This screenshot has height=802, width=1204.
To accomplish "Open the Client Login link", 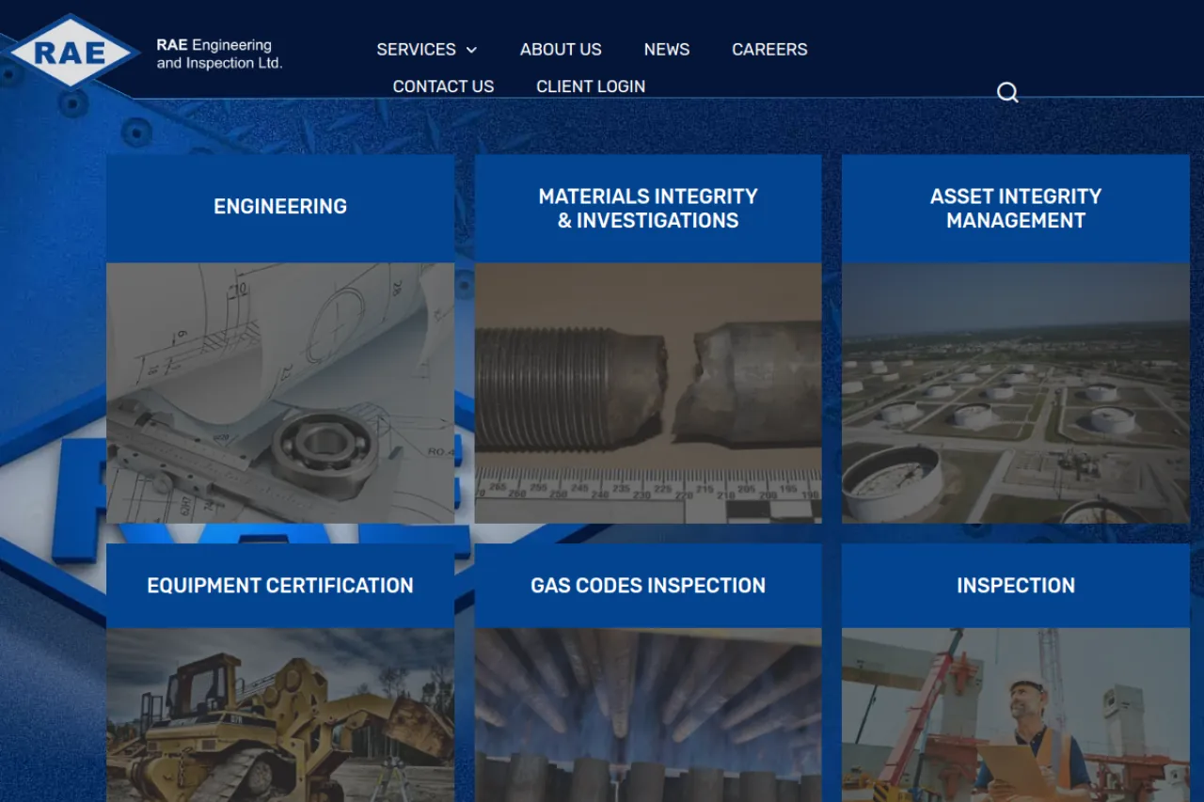I will [x=591, y=86].
